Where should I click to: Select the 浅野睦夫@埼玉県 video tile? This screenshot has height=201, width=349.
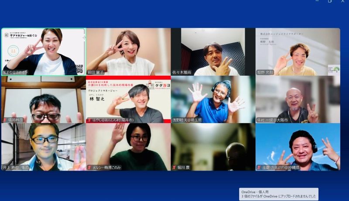213,99
